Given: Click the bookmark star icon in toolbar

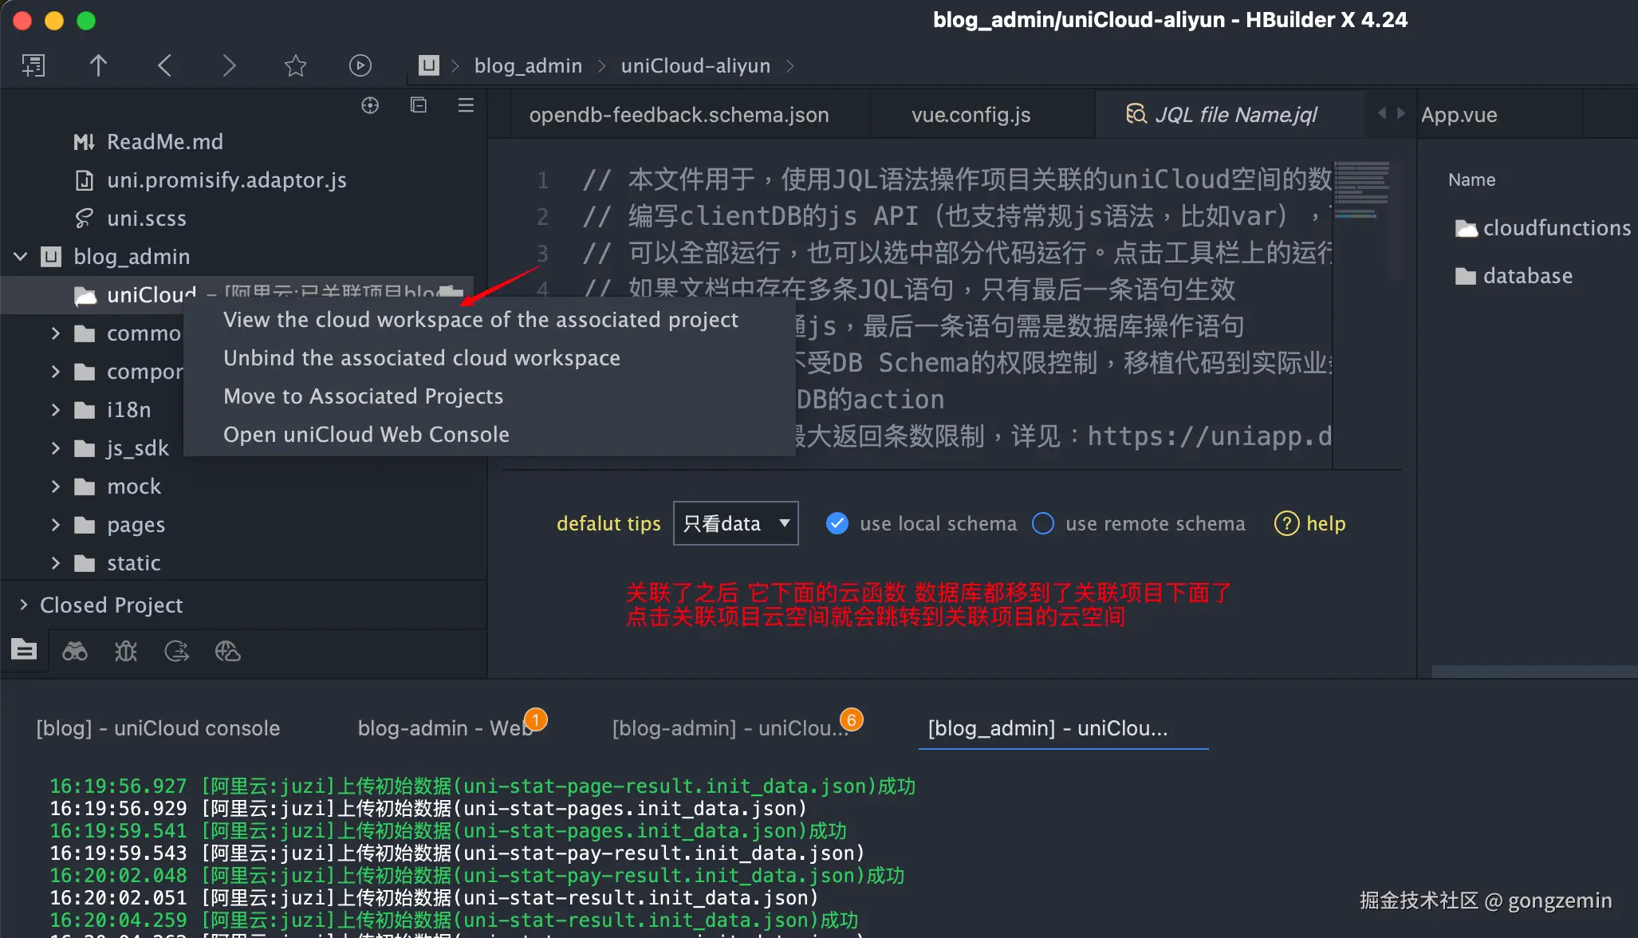Looking at the screenshot, I should click(295, 65).
